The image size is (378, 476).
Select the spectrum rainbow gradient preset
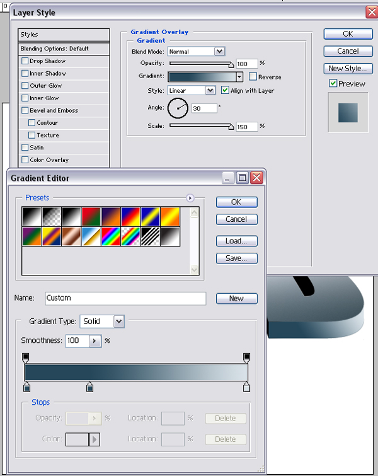[x=111, y=236]
